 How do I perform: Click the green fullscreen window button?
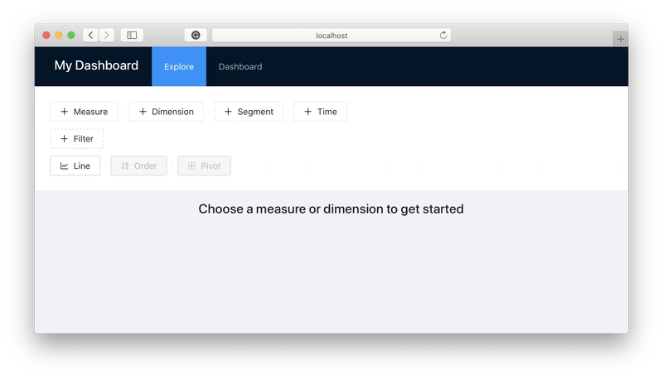[x=71, y=35]
